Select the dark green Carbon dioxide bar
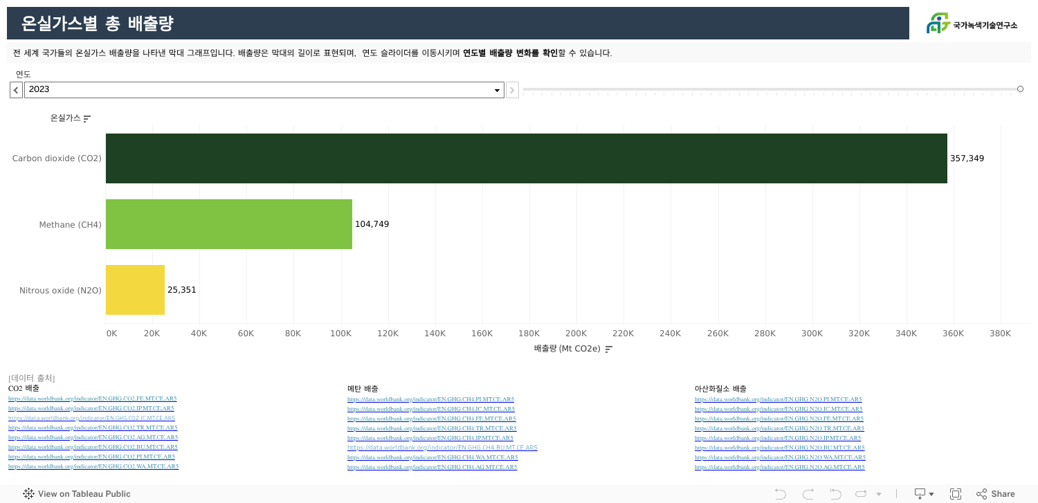The width and height of the screenshot is (1038, 503). tap(526, 158)
